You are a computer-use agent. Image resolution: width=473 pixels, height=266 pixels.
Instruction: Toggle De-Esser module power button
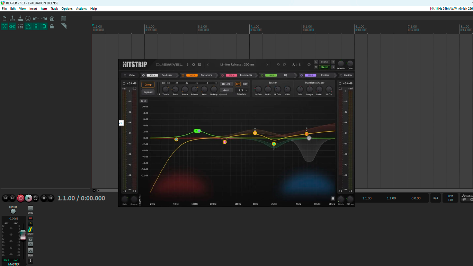tap(143, 75)
